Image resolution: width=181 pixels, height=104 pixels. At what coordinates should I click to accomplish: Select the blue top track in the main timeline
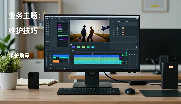coord(96,56)
